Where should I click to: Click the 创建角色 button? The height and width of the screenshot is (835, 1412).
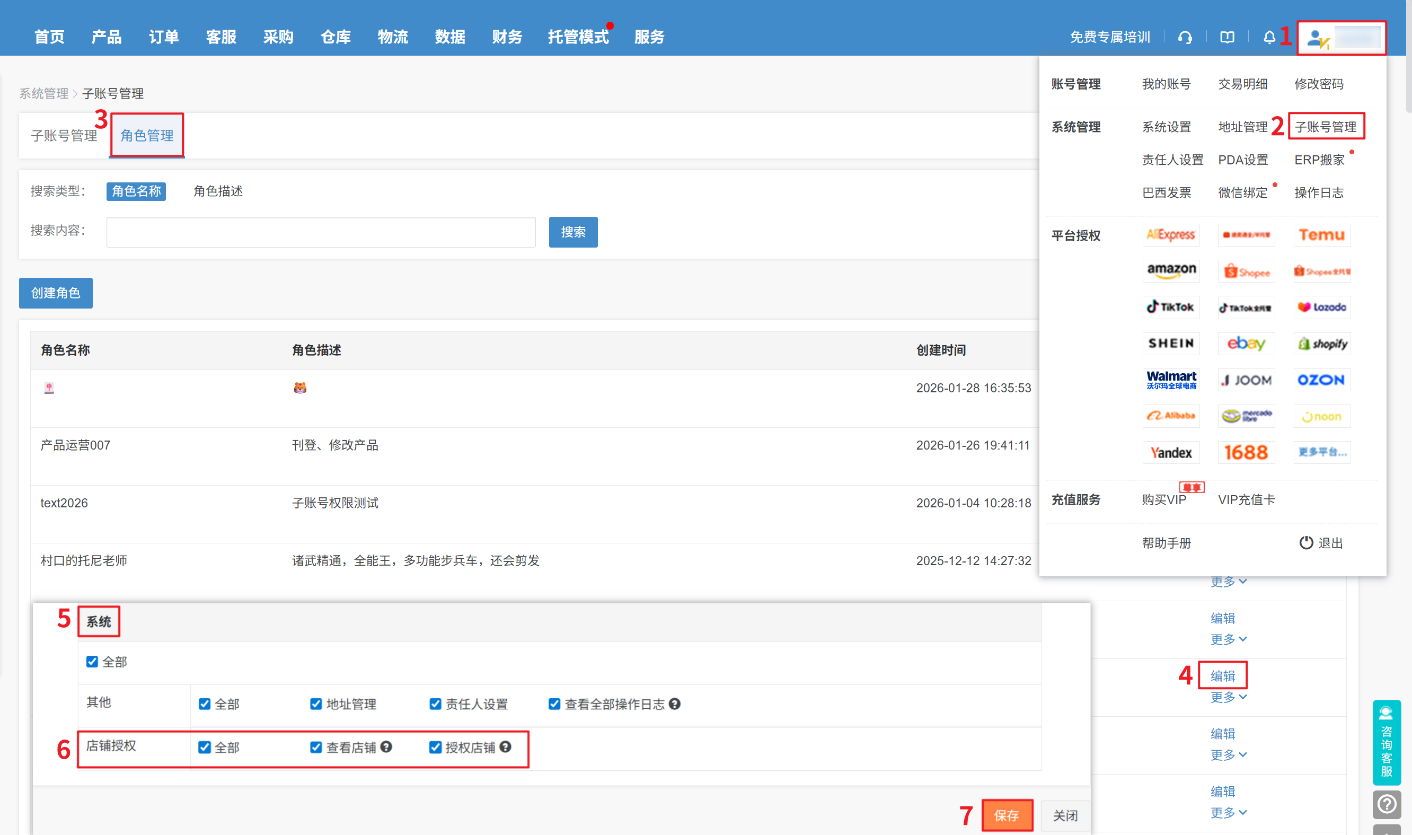coord(56,293)
